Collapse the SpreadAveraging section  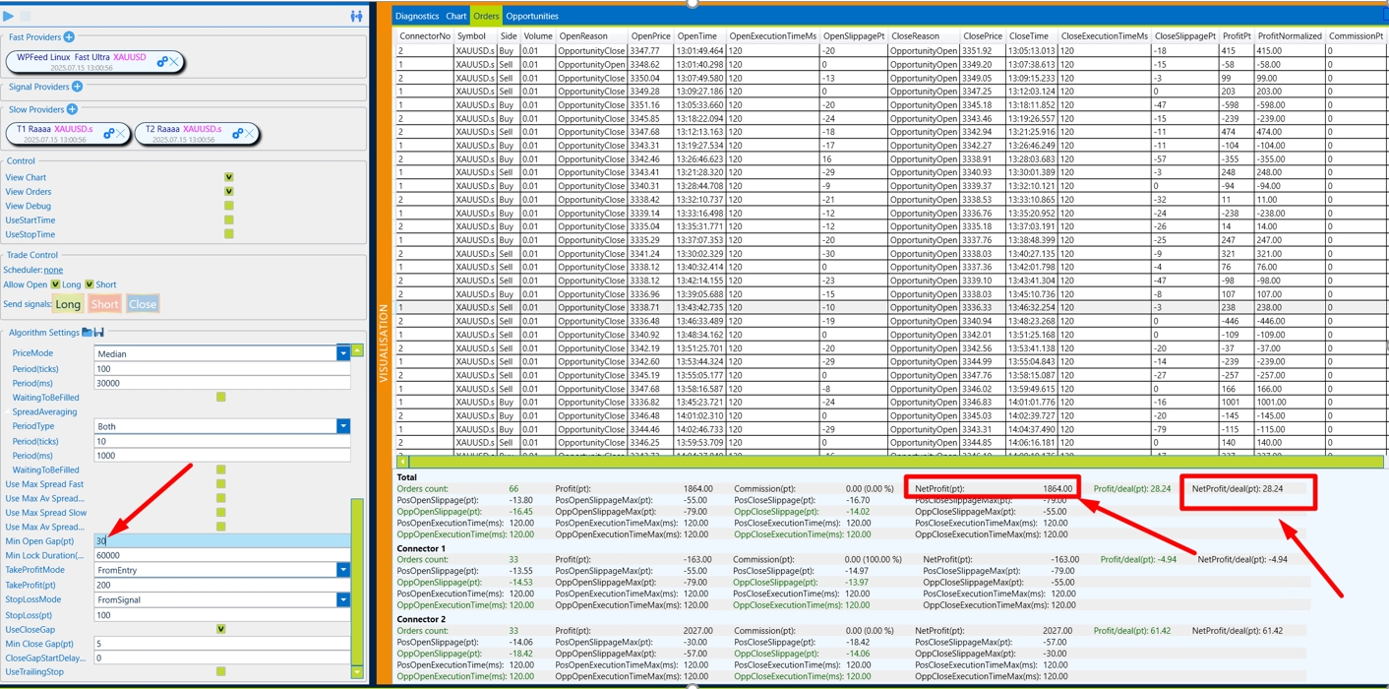pyautogui.click(x=8, y=411)
